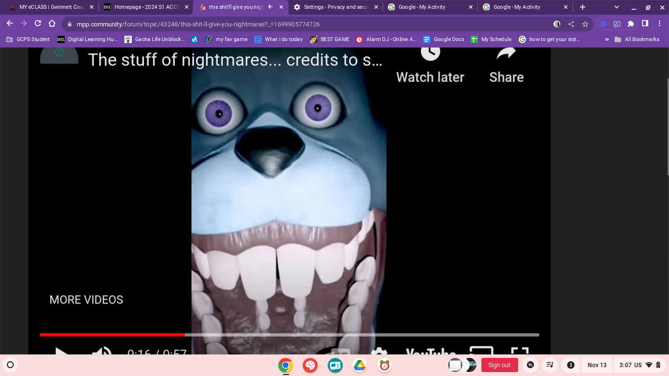This screenshot has height=376, width=669.
Task: Open notifications count badge
Action: pos(571,365)
